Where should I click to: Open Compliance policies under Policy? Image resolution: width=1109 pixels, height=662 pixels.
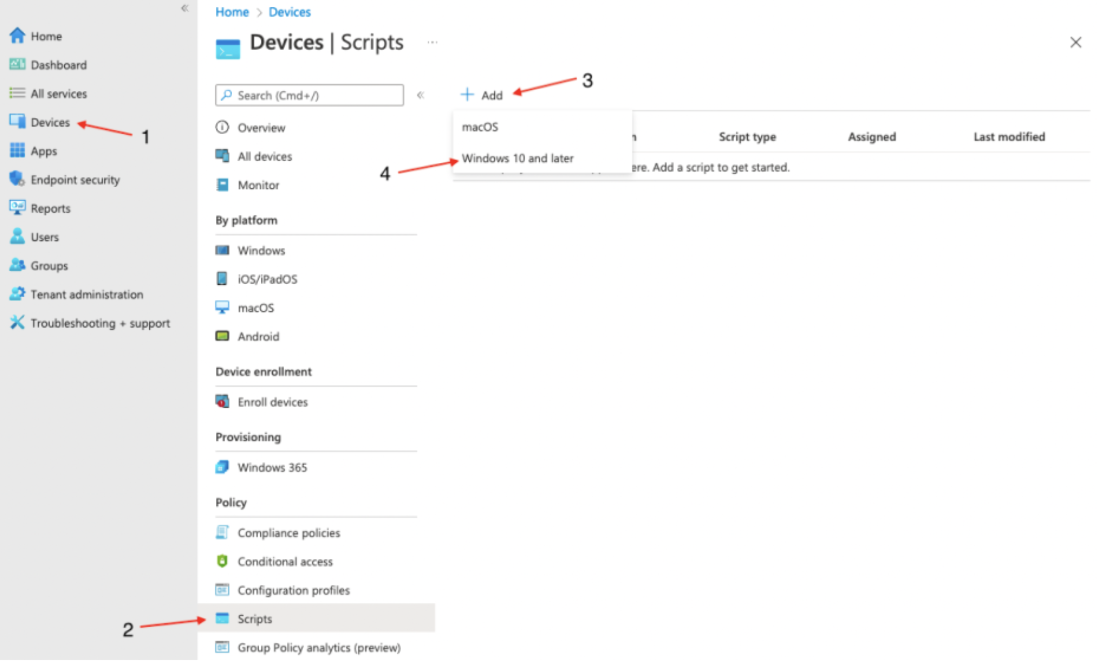287,533
